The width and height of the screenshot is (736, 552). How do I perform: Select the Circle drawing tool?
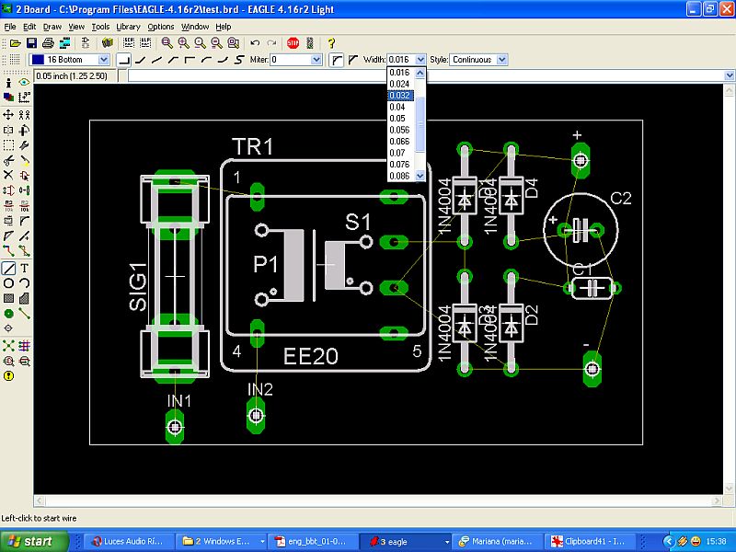[x=8, y=283]
